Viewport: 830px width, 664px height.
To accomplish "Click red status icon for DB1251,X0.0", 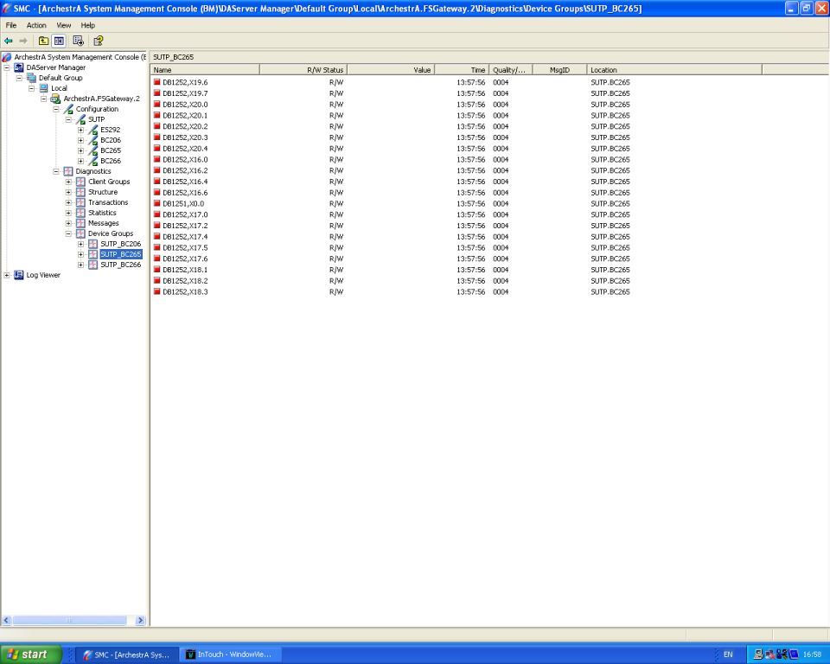I will (x=157, y=204).
